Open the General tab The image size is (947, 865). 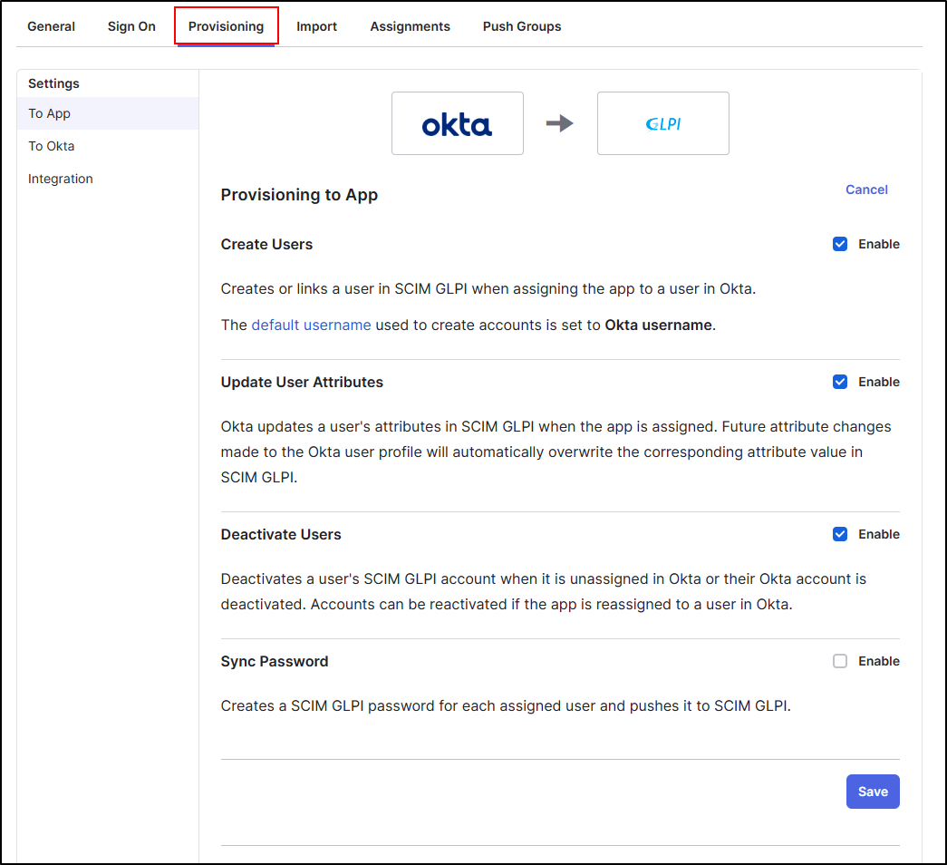point(51,26)
